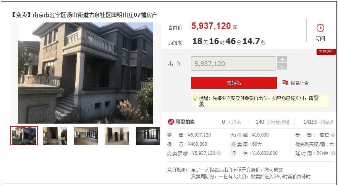Open the 报名必看 link
The width and height of the screenshot is (338, 186).
point(299,83)
